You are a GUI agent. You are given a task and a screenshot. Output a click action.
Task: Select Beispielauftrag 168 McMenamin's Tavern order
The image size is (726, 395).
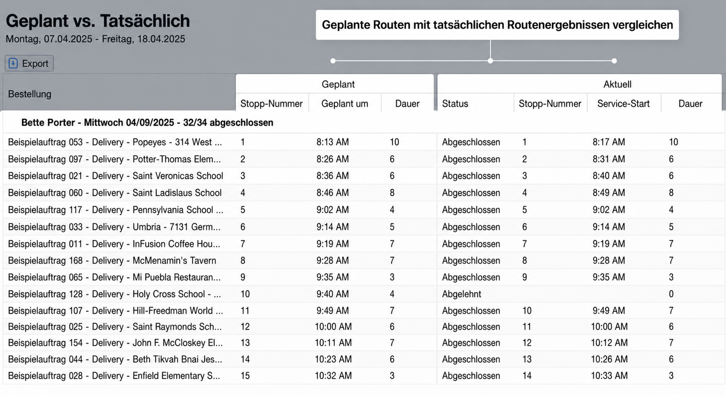coord(112,261)
